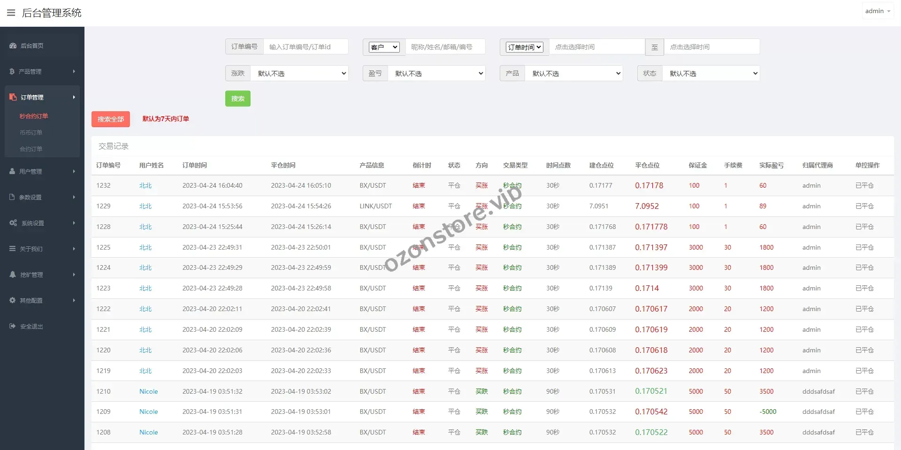The width and height of the screenshot is (901, 450).
Task: Click the document icon beside 参数设置
Action: pos(12,197)
